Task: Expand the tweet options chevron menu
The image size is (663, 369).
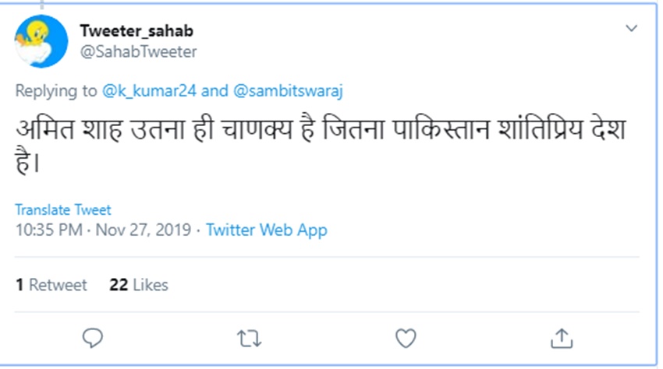Action: [632, 29]
